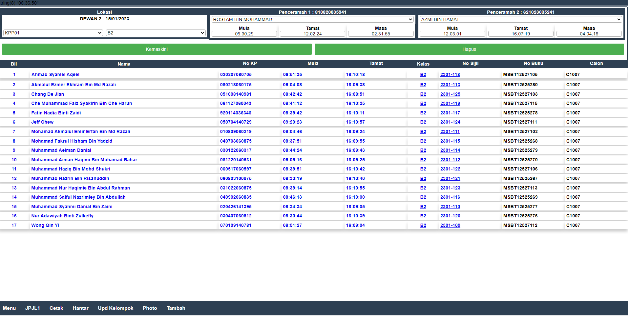Click Tambah in the bottom bar

coord(176,308)
